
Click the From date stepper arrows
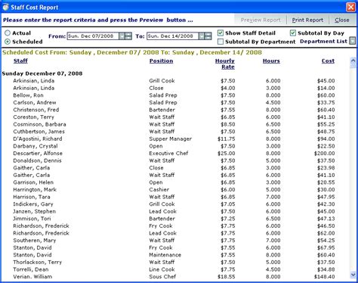tap(128, 36)
